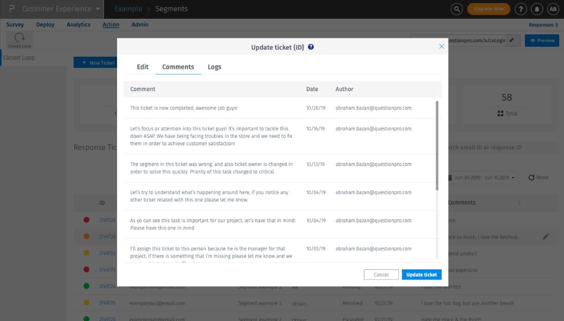Viewport: 564px width, 321px height.
Task: Click the Upgrade Now button
Action: (488, 9)
